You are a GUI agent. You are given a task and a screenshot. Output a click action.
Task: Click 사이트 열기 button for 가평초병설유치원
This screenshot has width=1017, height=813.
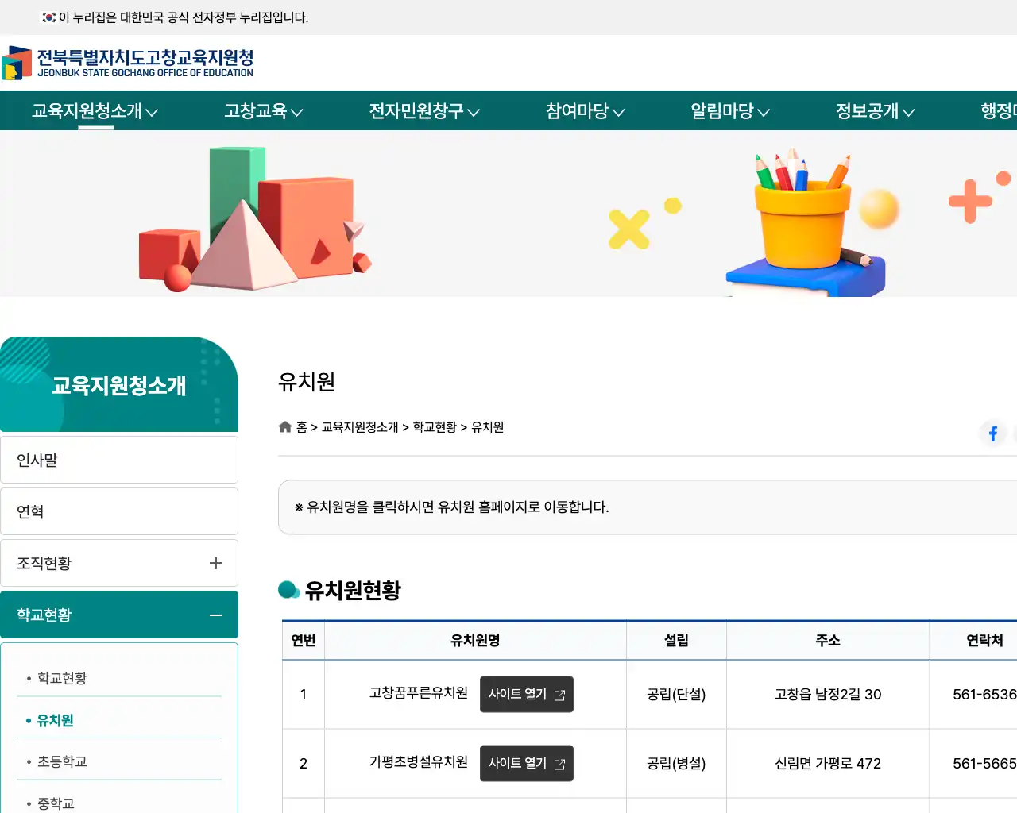click(x=526, y=763)
